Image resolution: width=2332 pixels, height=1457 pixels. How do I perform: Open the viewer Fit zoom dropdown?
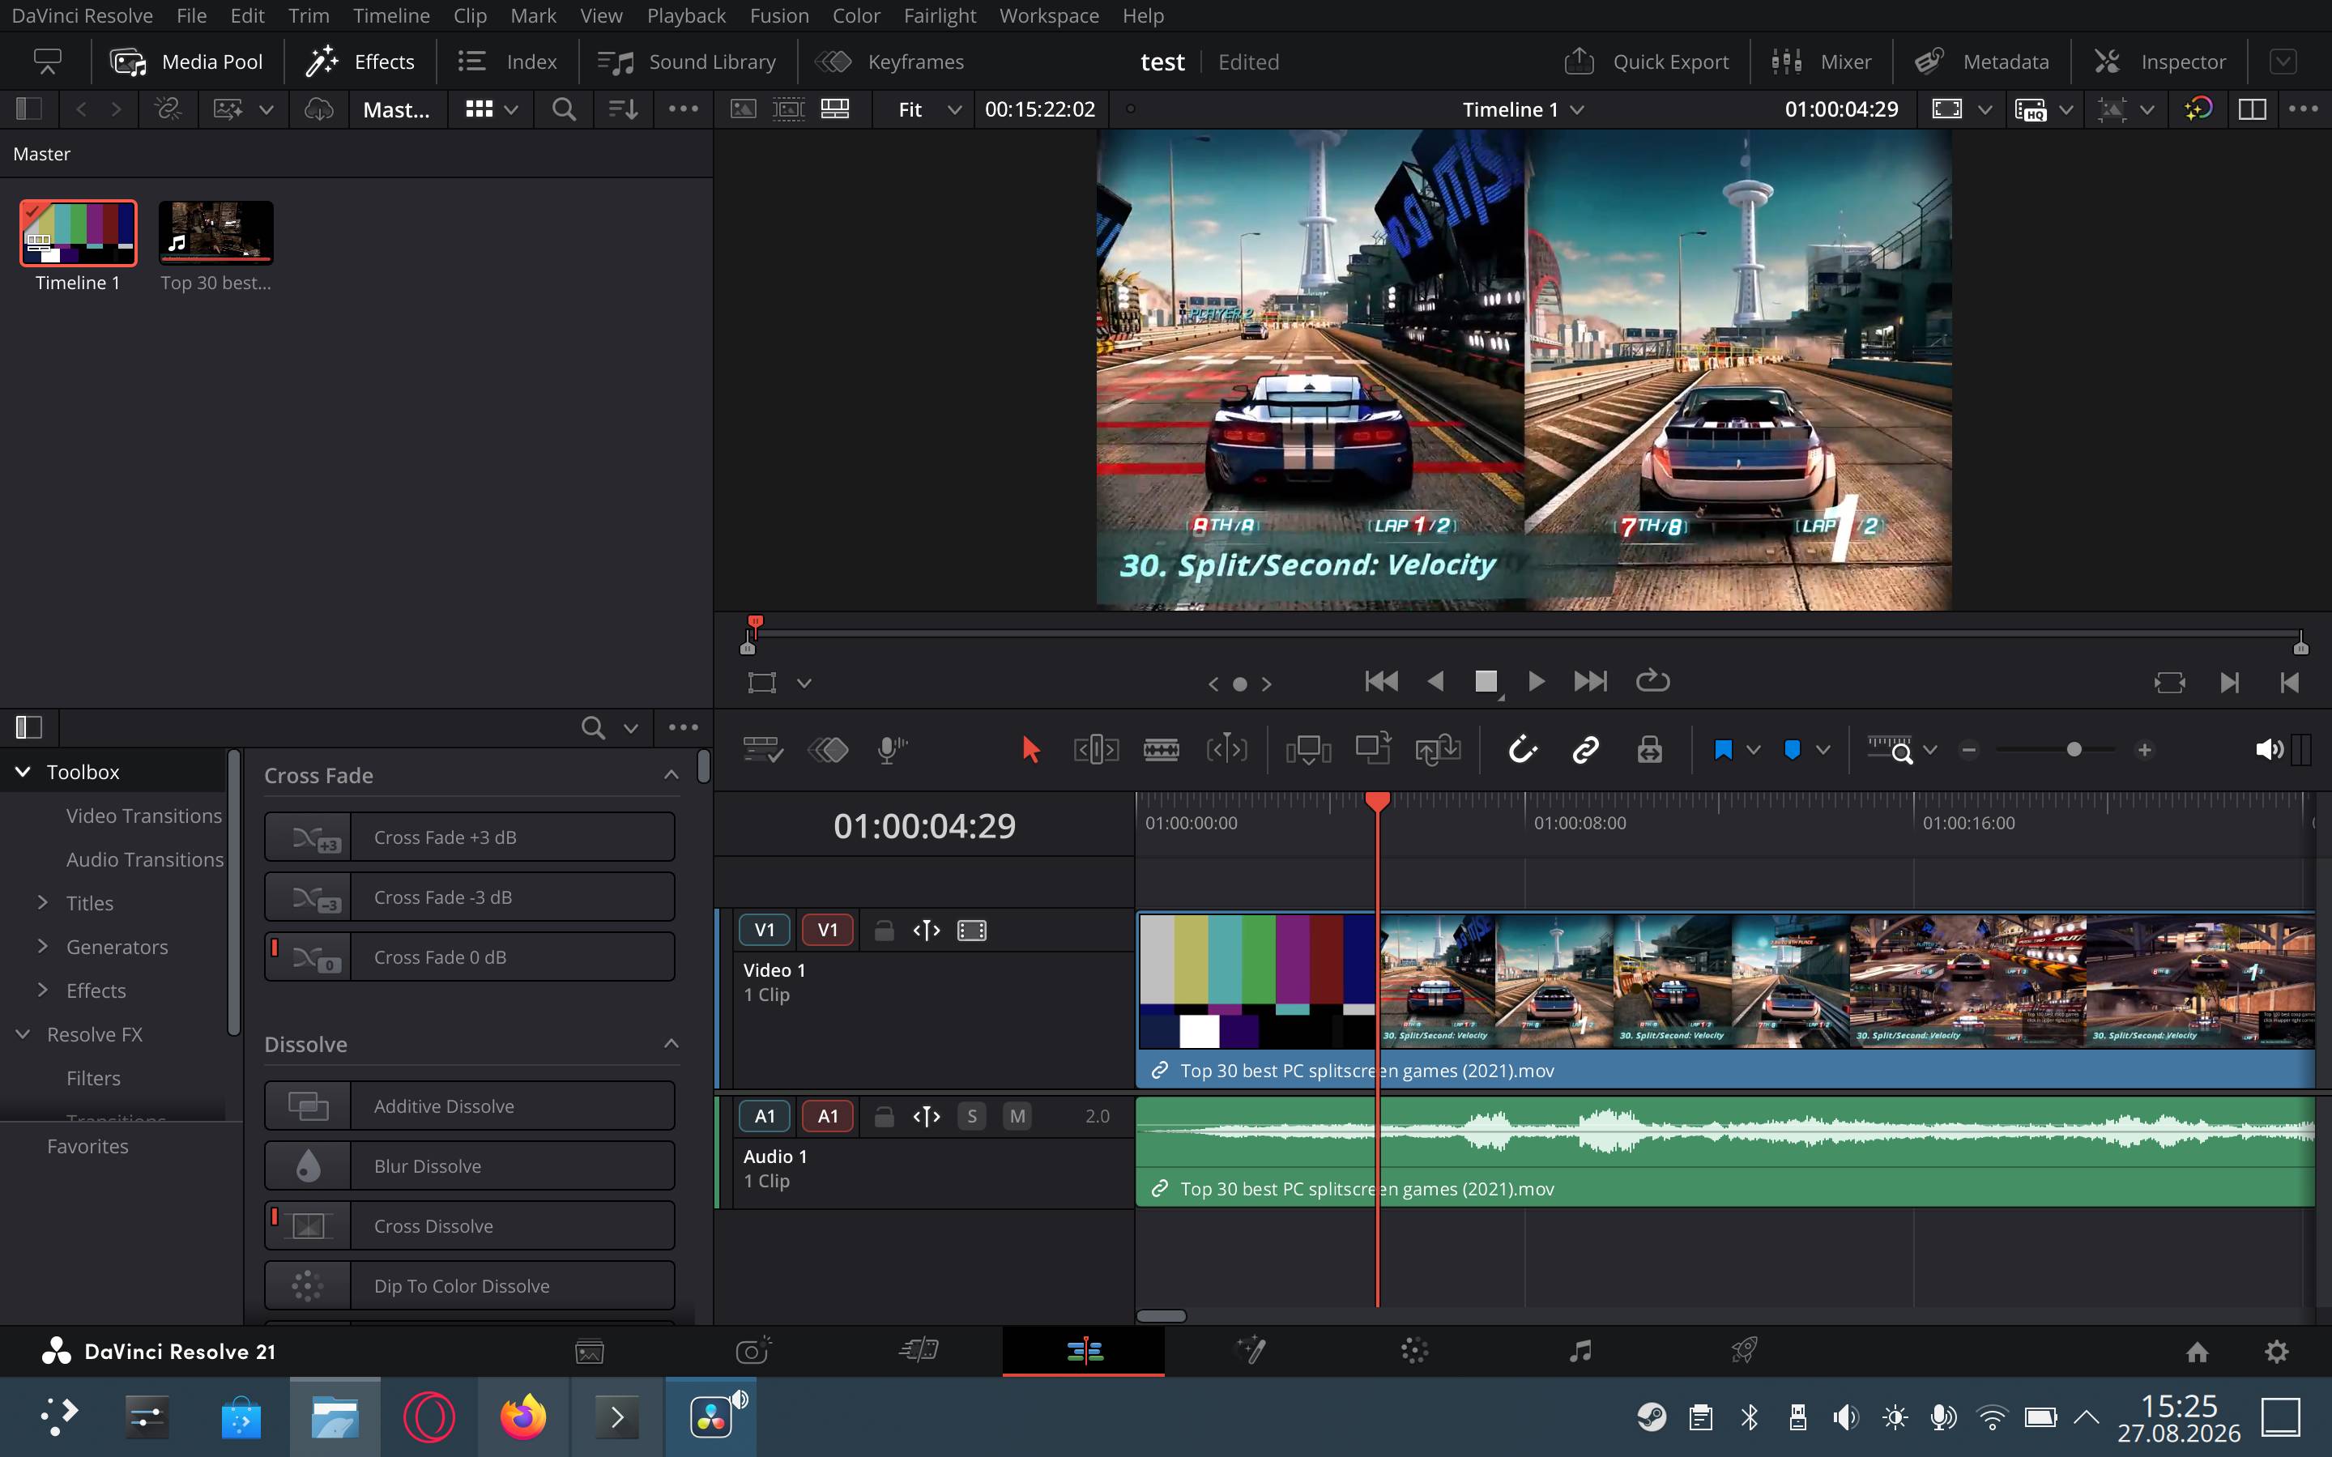tap(929, 110)
